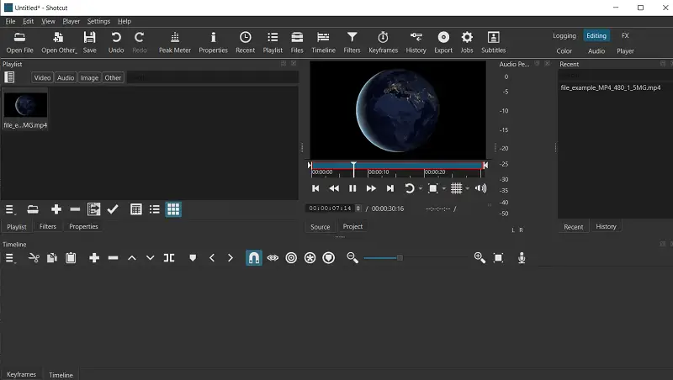Expand the player zoom level dropdown
Viewport: 673px width, 380px height.
443,188
